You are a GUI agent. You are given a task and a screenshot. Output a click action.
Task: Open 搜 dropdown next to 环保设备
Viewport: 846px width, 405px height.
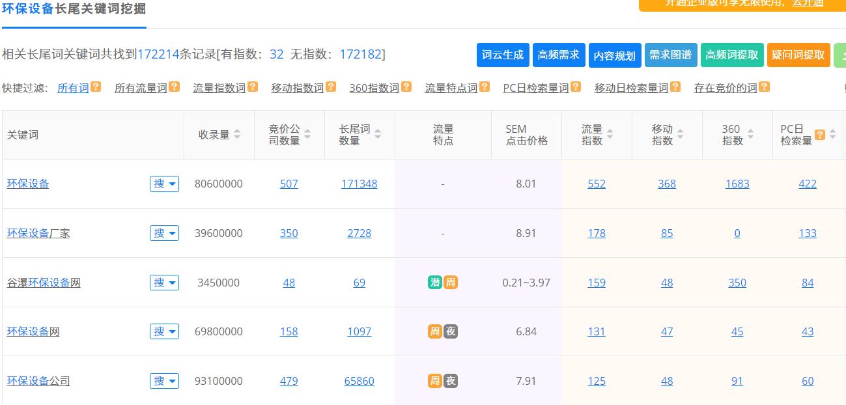point(164,184)
